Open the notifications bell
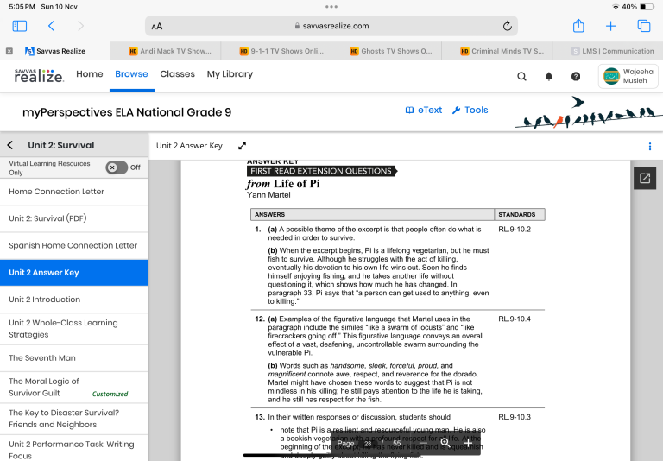 (548, 76)
